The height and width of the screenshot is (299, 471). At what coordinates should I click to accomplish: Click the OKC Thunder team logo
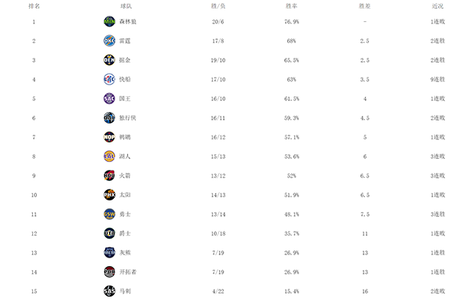109,41
